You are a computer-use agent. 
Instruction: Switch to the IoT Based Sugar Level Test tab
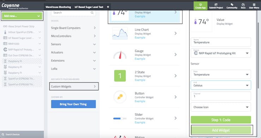tap(89, 7)
